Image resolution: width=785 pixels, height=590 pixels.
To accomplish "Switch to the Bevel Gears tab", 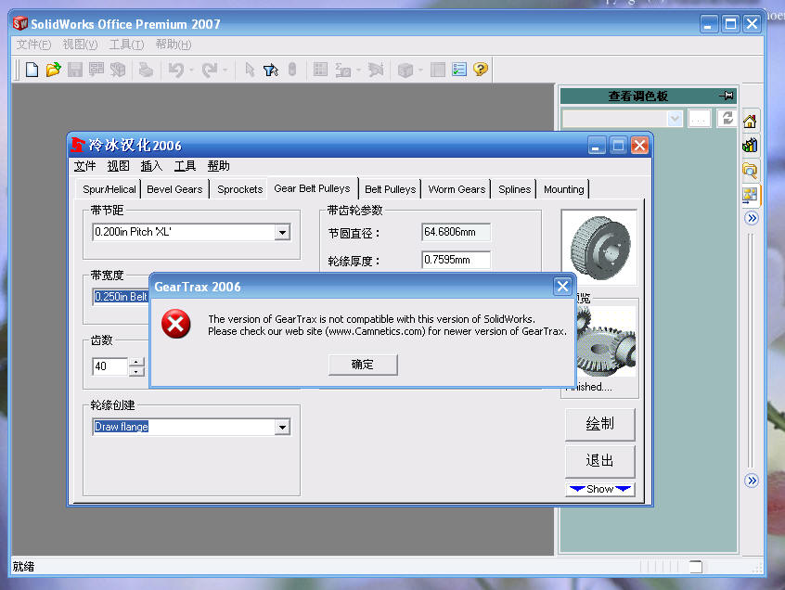I will pos(174,189).
